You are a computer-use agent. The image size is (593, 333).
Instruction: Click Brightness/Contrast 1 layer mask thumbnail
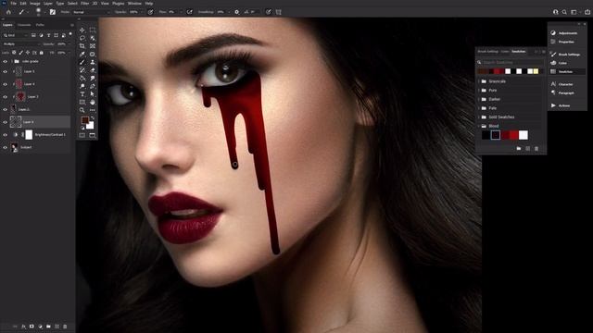click(x=29, y=135)
